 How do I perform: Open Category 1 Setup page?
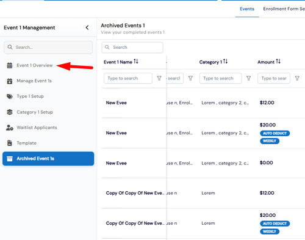tap(35, 112)
